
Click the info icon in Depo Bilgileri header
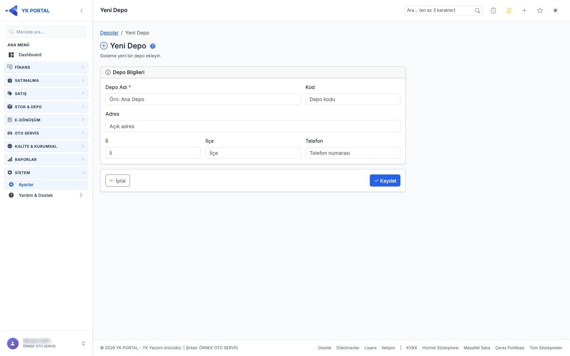click(108, 72)
